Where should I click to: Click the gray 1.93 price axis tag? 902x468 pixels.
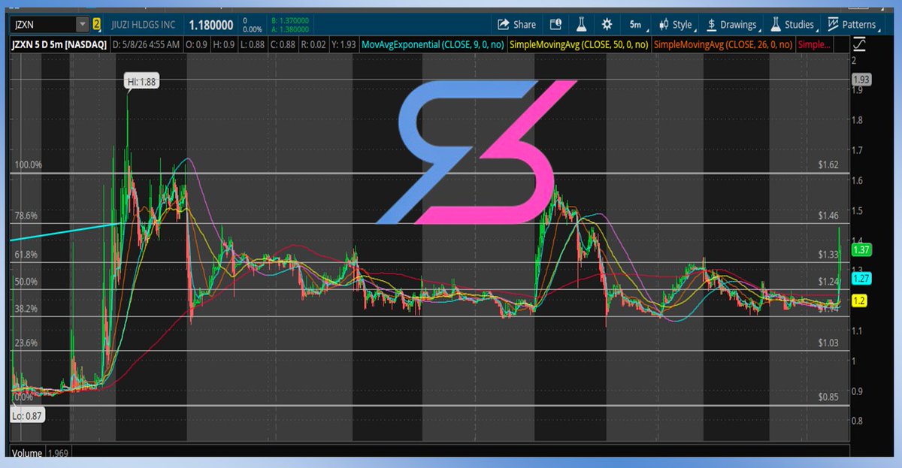[861, 80]
